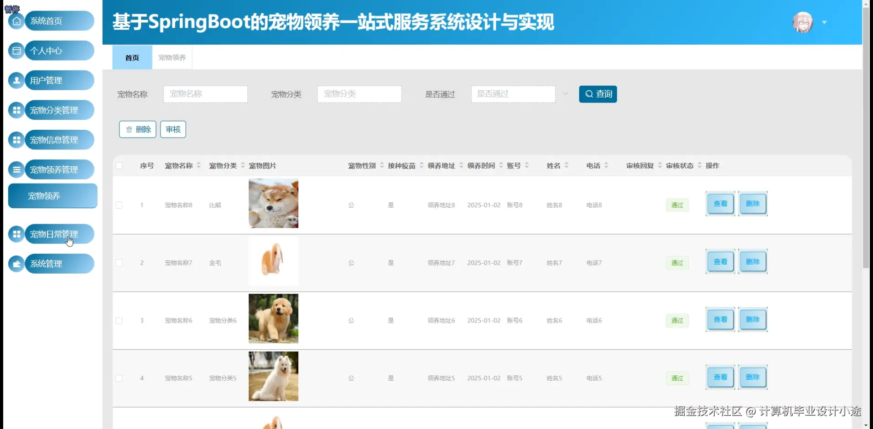This screenshot has width=873, height=429.
Task: Select the checkbox beside 宠物名称7
Action: [119, 263]
